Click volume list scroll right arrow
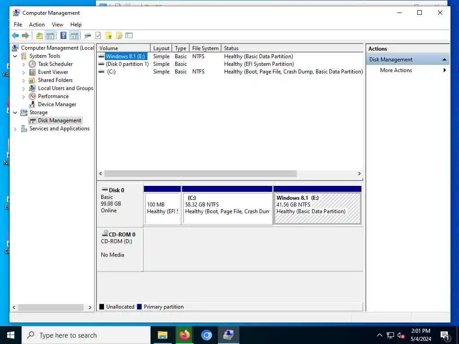 coord(359,174)
